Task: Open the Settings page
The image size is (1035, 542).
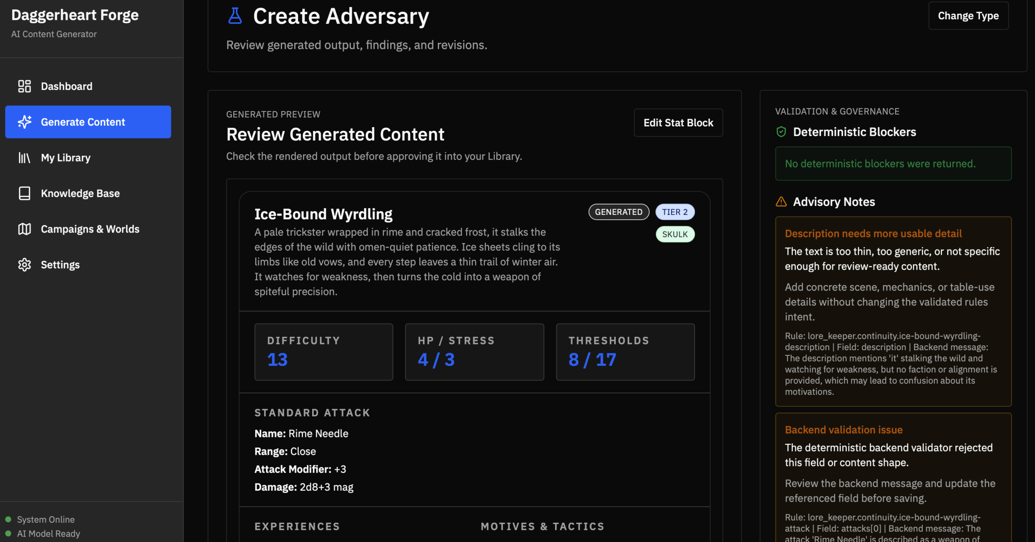Action: [x=88, y=265]
